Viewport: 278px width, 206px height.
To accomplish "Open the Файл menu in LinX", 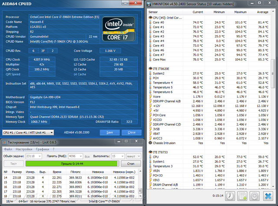I will [x=8, y=149].
